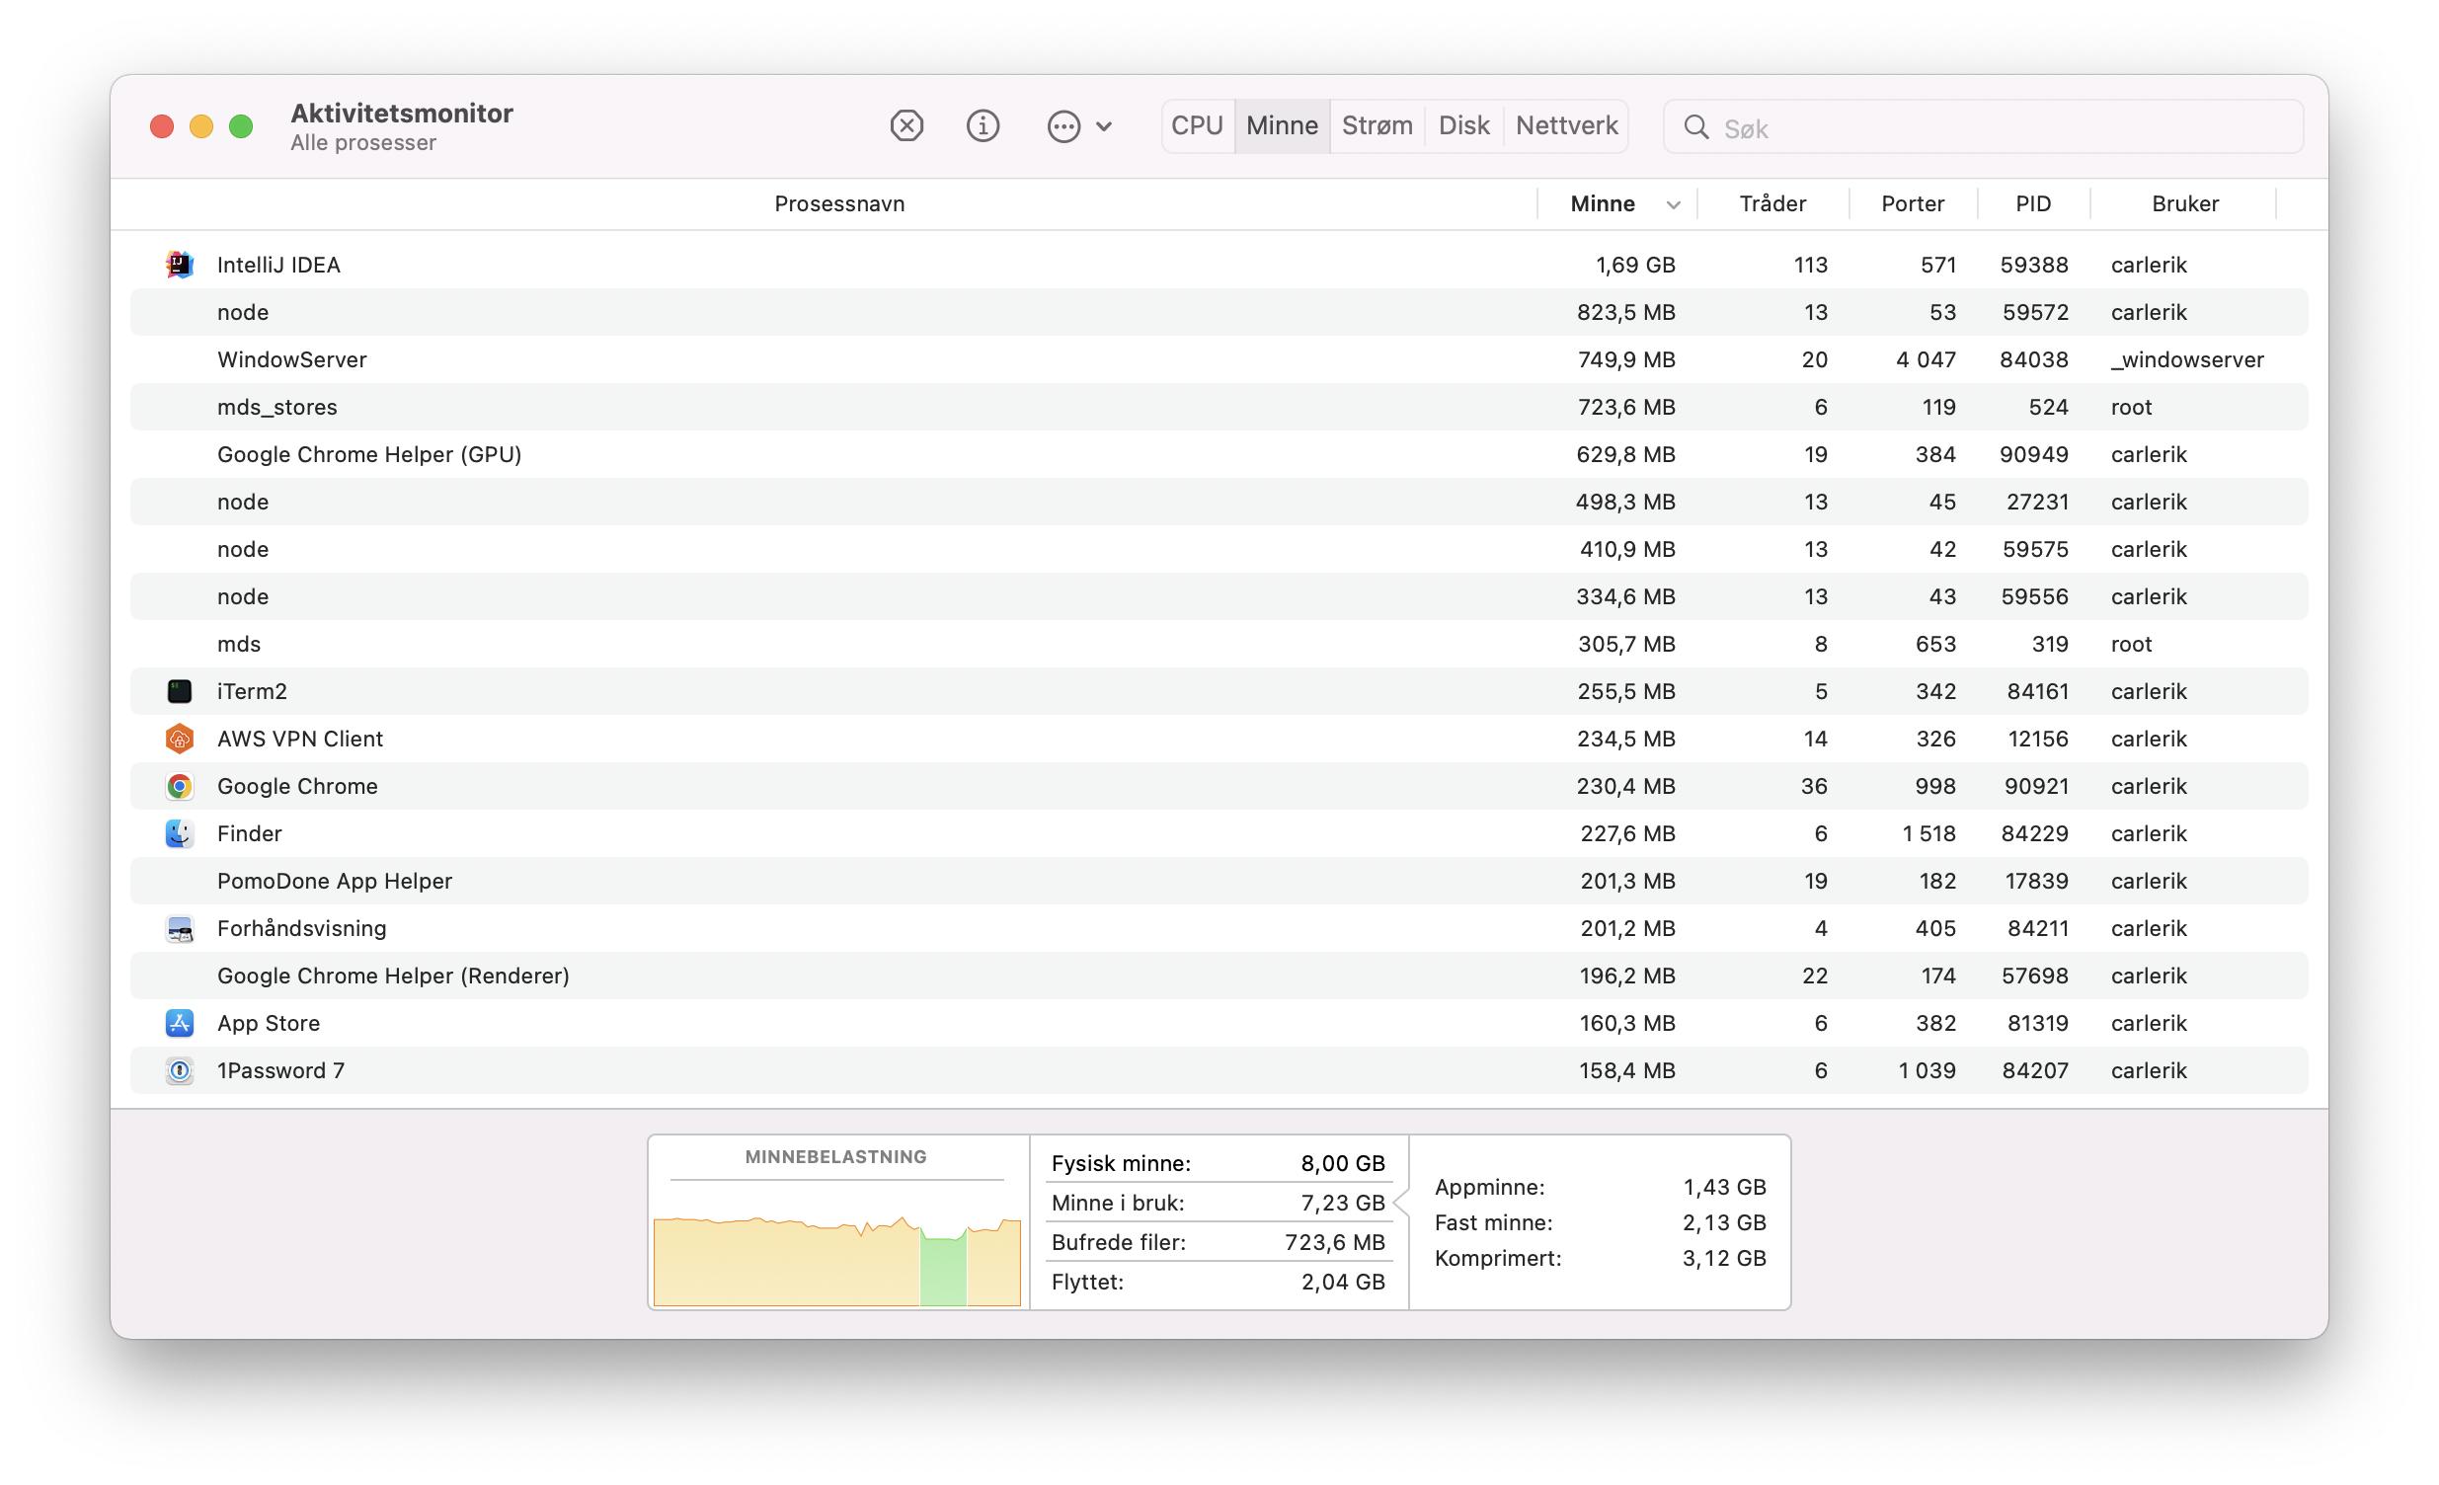The height and width of the screenshot is (1485, 2439).
Task: Click the root user for mds_stores
Action: tap(2130, 407)
